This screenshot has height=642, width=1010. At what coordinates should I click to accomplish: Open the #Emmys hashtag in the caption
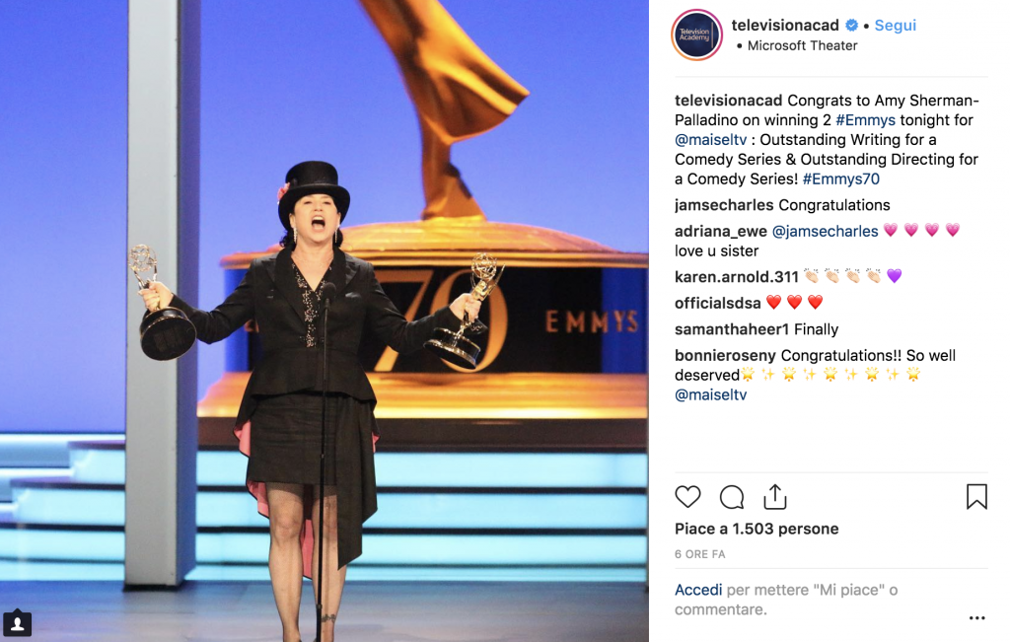coord(865,119)
